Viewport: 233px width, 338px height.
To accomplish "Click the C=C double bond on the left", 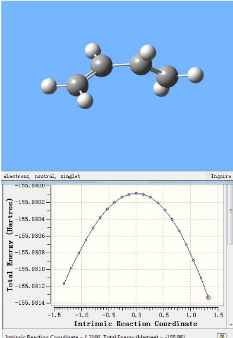I will (x=90, y=75).
